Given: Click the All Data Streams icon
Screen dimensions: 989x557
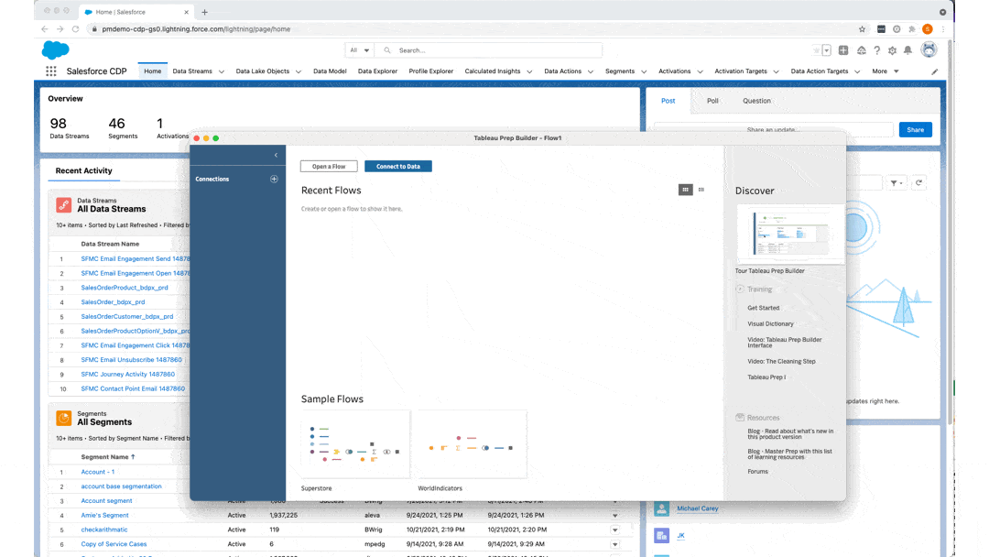Looking at the screenshot, I should (64, 204).
